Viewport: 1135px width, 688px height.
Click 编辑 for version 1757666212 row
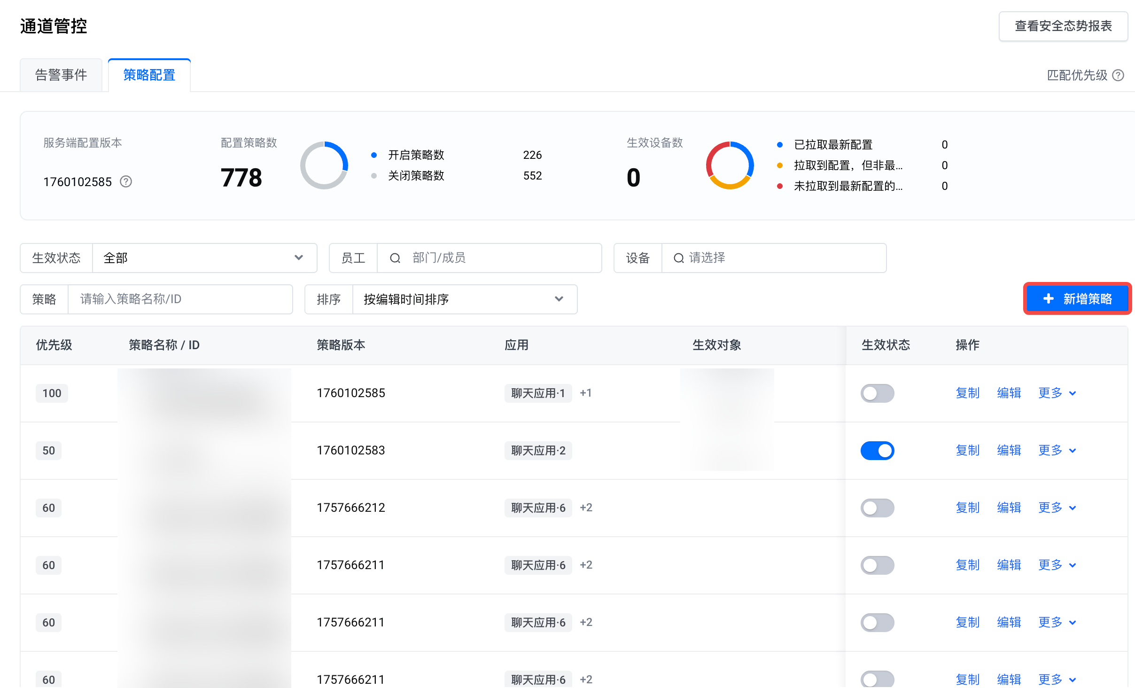1009,508
